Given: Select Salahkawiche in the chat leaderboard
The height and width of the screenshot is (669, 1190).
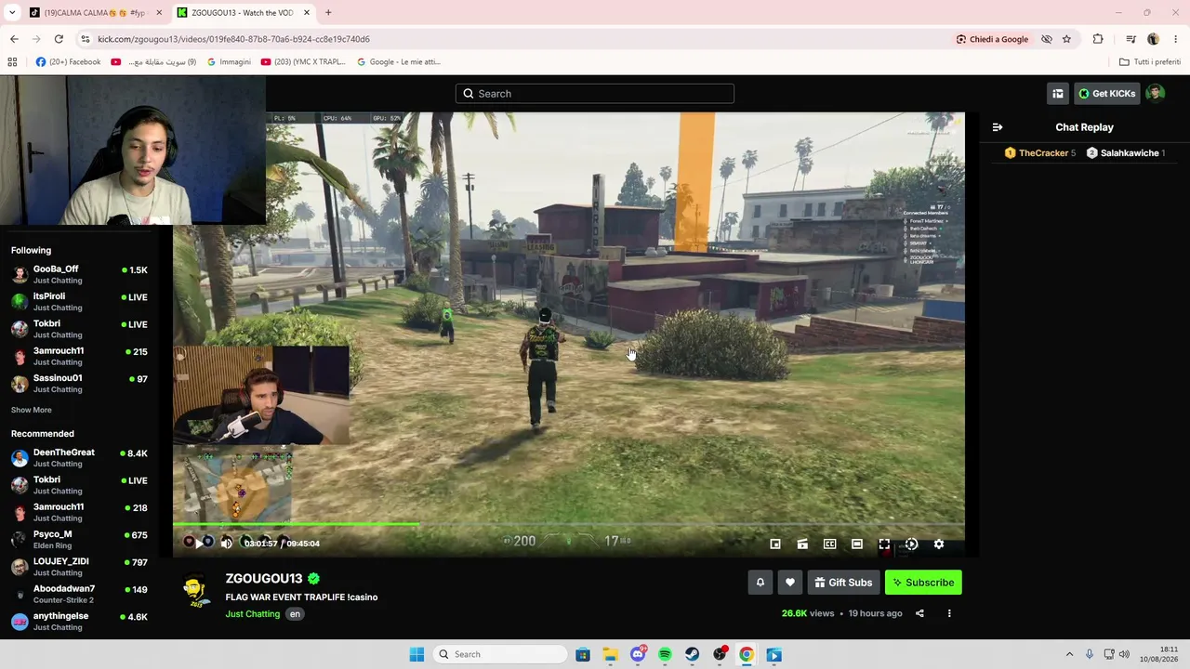Looking at the screenshot, I should (x=1126, y=153).
